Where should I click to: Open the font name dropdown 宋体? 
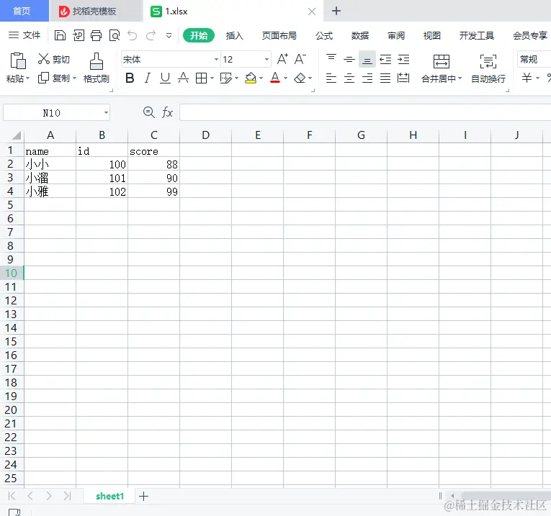[x=216, y=59]
